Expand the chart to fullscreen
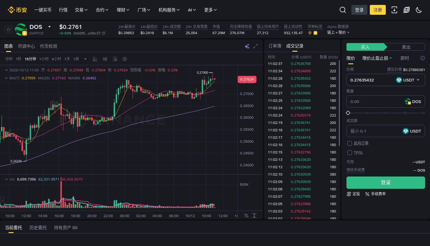Image resolution: width=430 pixels, height=246 pixels. pyautogui.click(x=256, y=46)
